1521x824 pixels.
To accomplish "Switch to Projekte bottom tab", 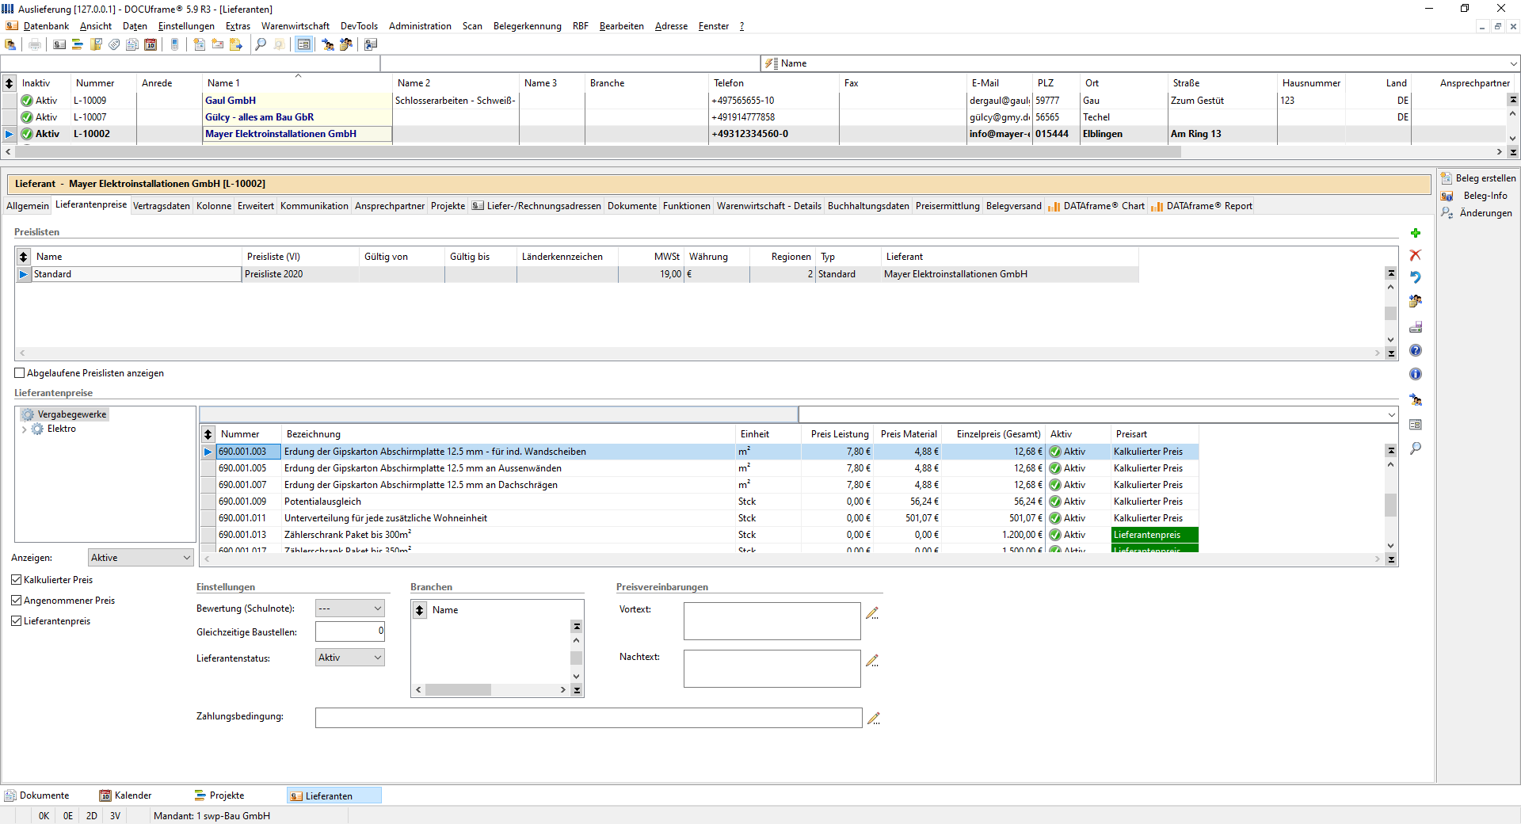I will [x=219, y=795].
